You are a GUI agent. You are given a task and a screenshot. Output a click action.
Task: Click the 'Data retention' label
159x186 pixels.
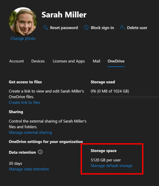(22, 152)
